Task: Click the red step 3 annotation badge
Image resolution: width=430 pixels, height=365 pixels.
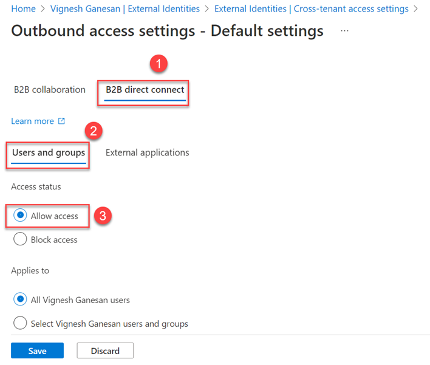Action: click(x=104, y=216)
